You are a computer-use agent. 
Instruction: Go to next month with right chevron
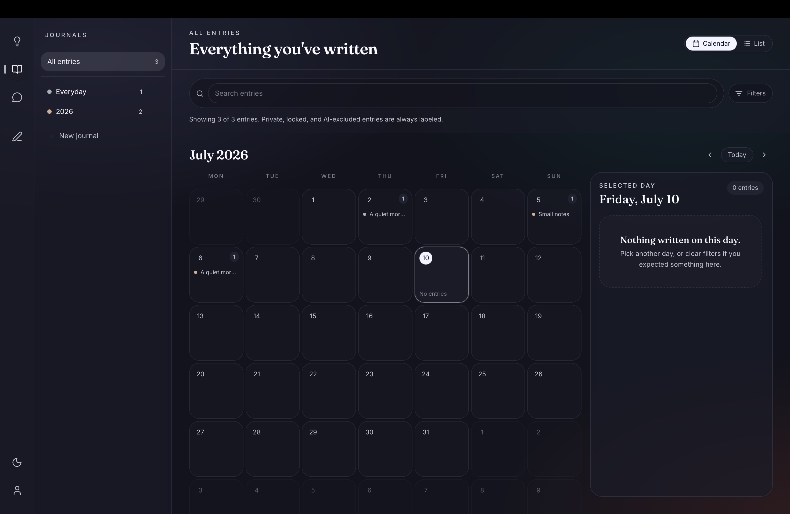[764, 155]
